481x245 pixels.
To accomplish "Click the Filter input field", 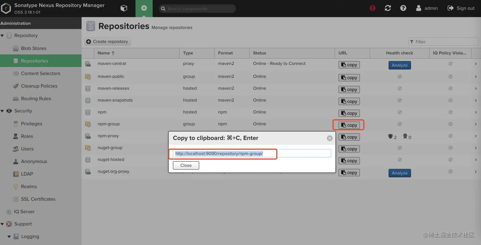I will pos(443,42).
